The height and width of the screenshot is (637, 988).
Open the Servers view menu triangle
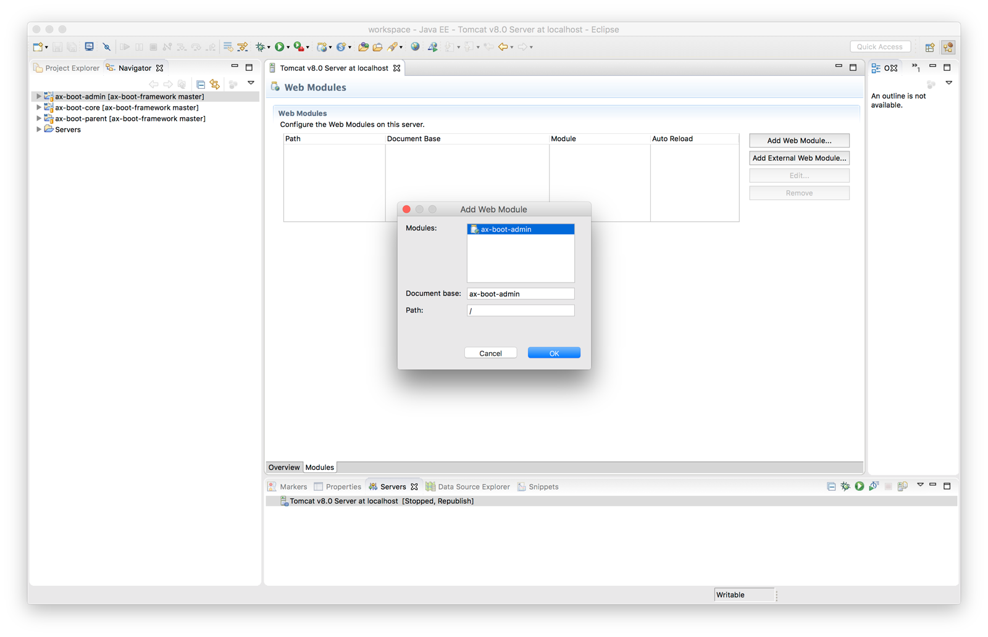click(920, 485)
